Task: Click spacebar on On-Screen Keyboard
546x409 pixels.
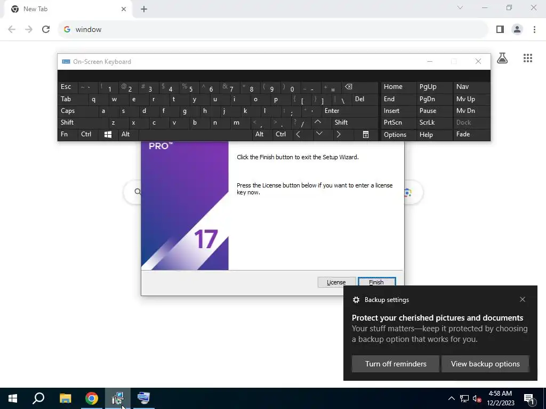Action: pyautogui.click(x=196, y=134)
